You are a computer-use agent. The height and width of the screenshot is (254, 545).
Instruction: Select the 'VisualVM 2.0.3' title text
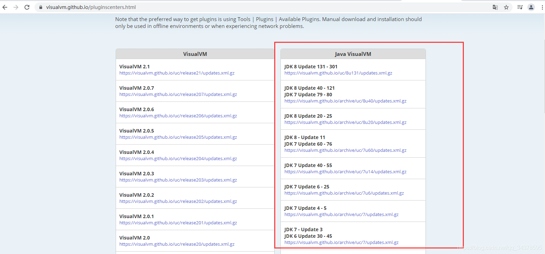click(x=137, y=174)
